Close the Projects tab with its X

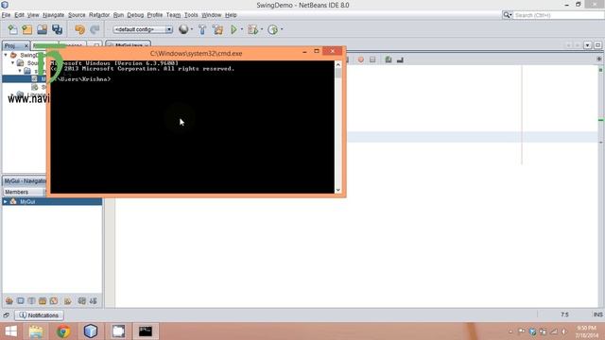click(x=26, y=45)
